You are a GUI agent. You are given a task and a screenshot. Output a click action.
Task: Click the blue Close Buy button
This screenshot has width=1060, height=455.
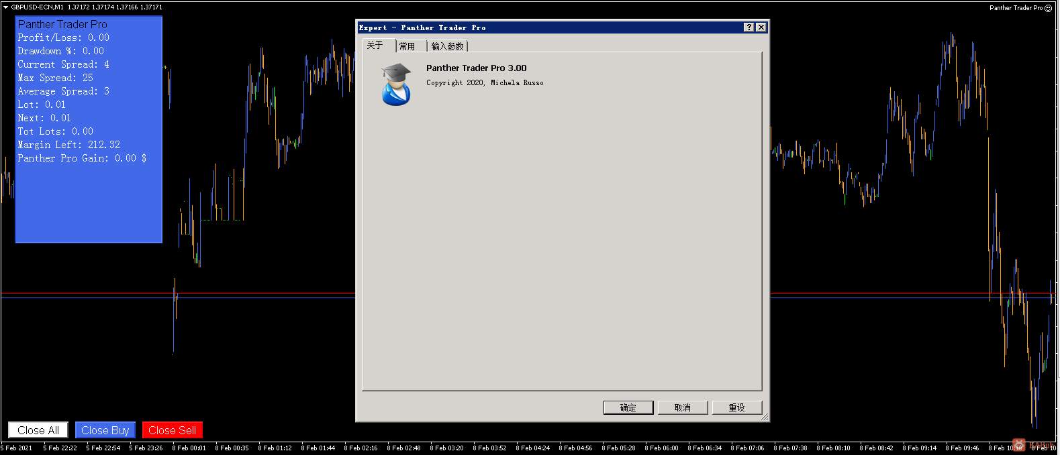pyautogui.click(x=105, y=430)
